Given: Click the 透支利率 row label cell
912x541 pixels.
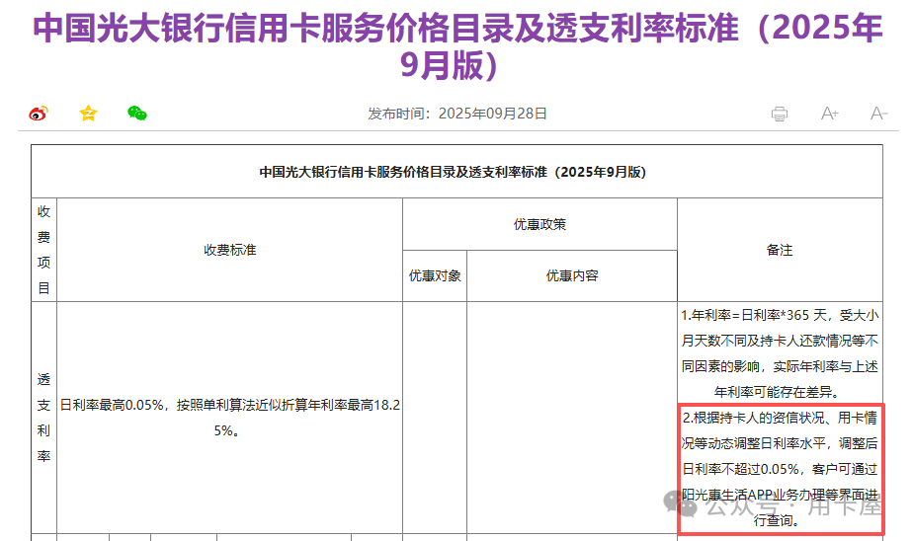Looking at the screenshot, I should 43,418.
